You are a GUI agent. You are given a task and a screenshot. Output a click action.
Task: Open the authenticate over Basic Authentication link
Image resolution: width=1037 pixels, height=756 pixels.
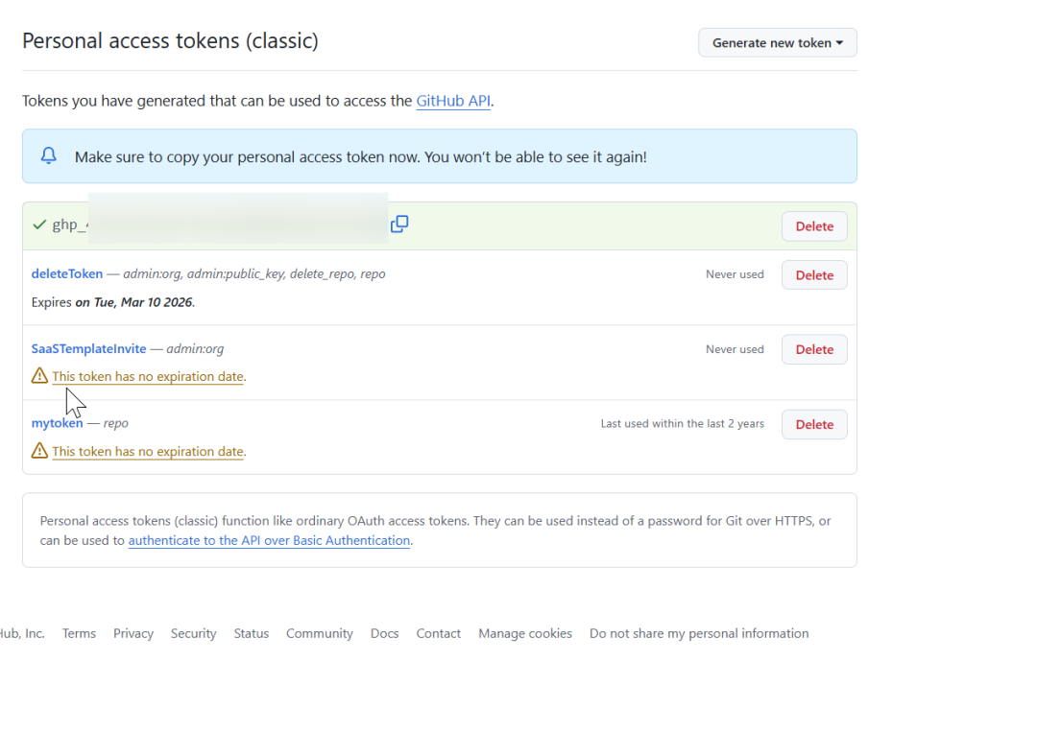(269, 541)
